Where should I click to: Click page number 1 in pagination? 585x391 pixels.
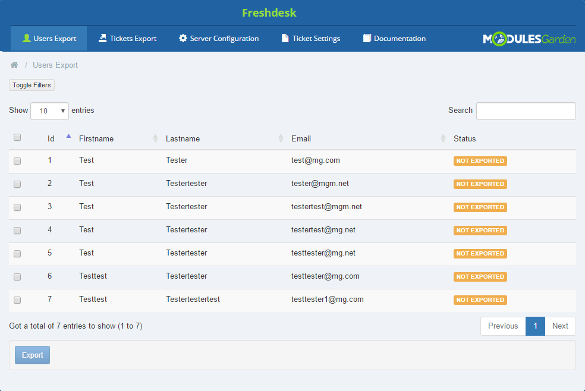coord(535,326)
